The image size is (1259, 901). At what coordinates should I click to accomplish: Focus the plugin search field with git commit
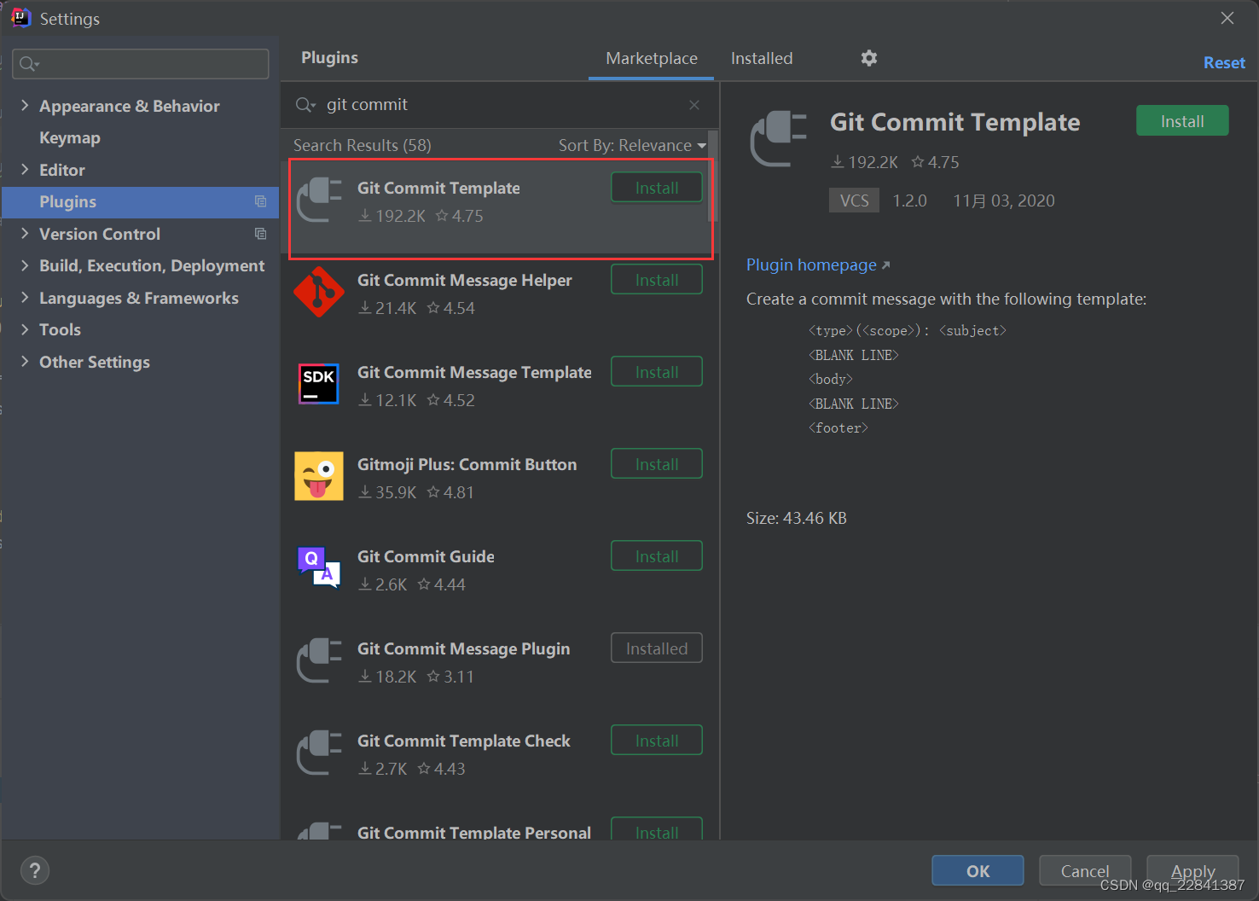[x=499, y=105]
